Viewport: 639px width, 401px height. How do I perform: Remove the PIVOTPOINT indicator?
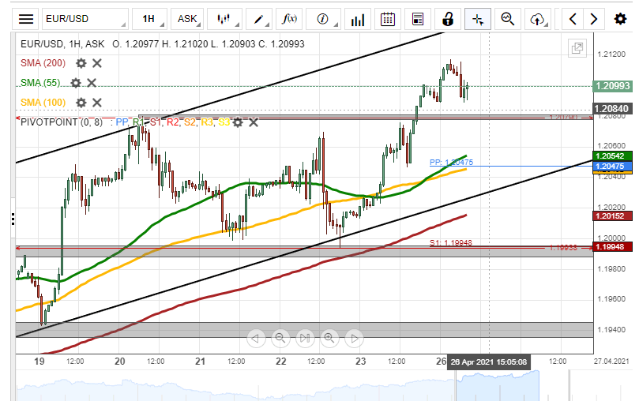(x=254, y=122)
